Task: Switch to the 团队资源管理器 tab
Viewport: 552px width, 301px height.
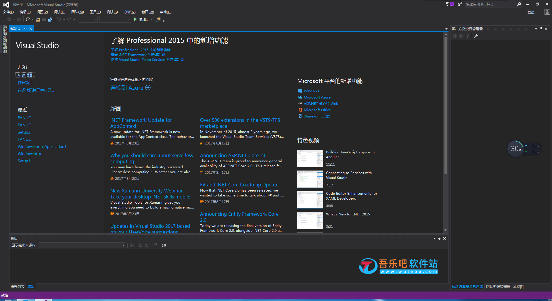Action: pos(498,287)
